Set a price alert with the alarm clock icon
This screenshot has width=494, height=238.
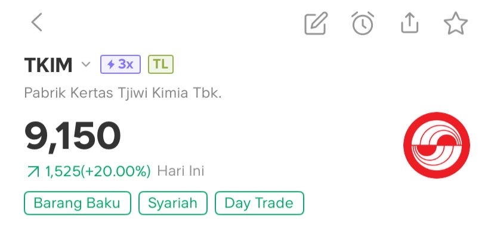click(x=363, y=23)
